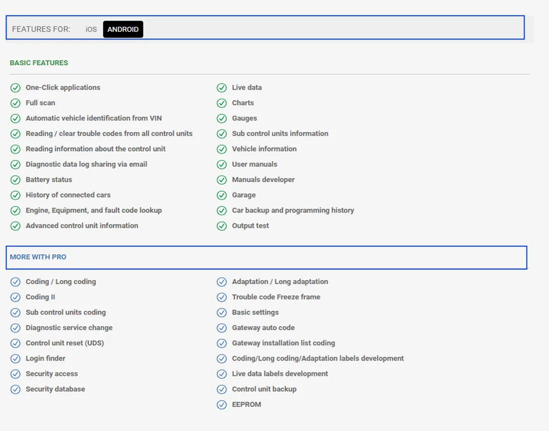The width and height of the screenshot is (549, 431).
Task: Click the Coding / Long coding text
Action: pos(61,281)
